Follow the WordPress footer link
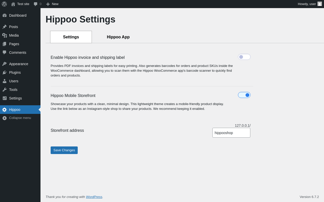The image size is (324, 202). pos(94,197)
